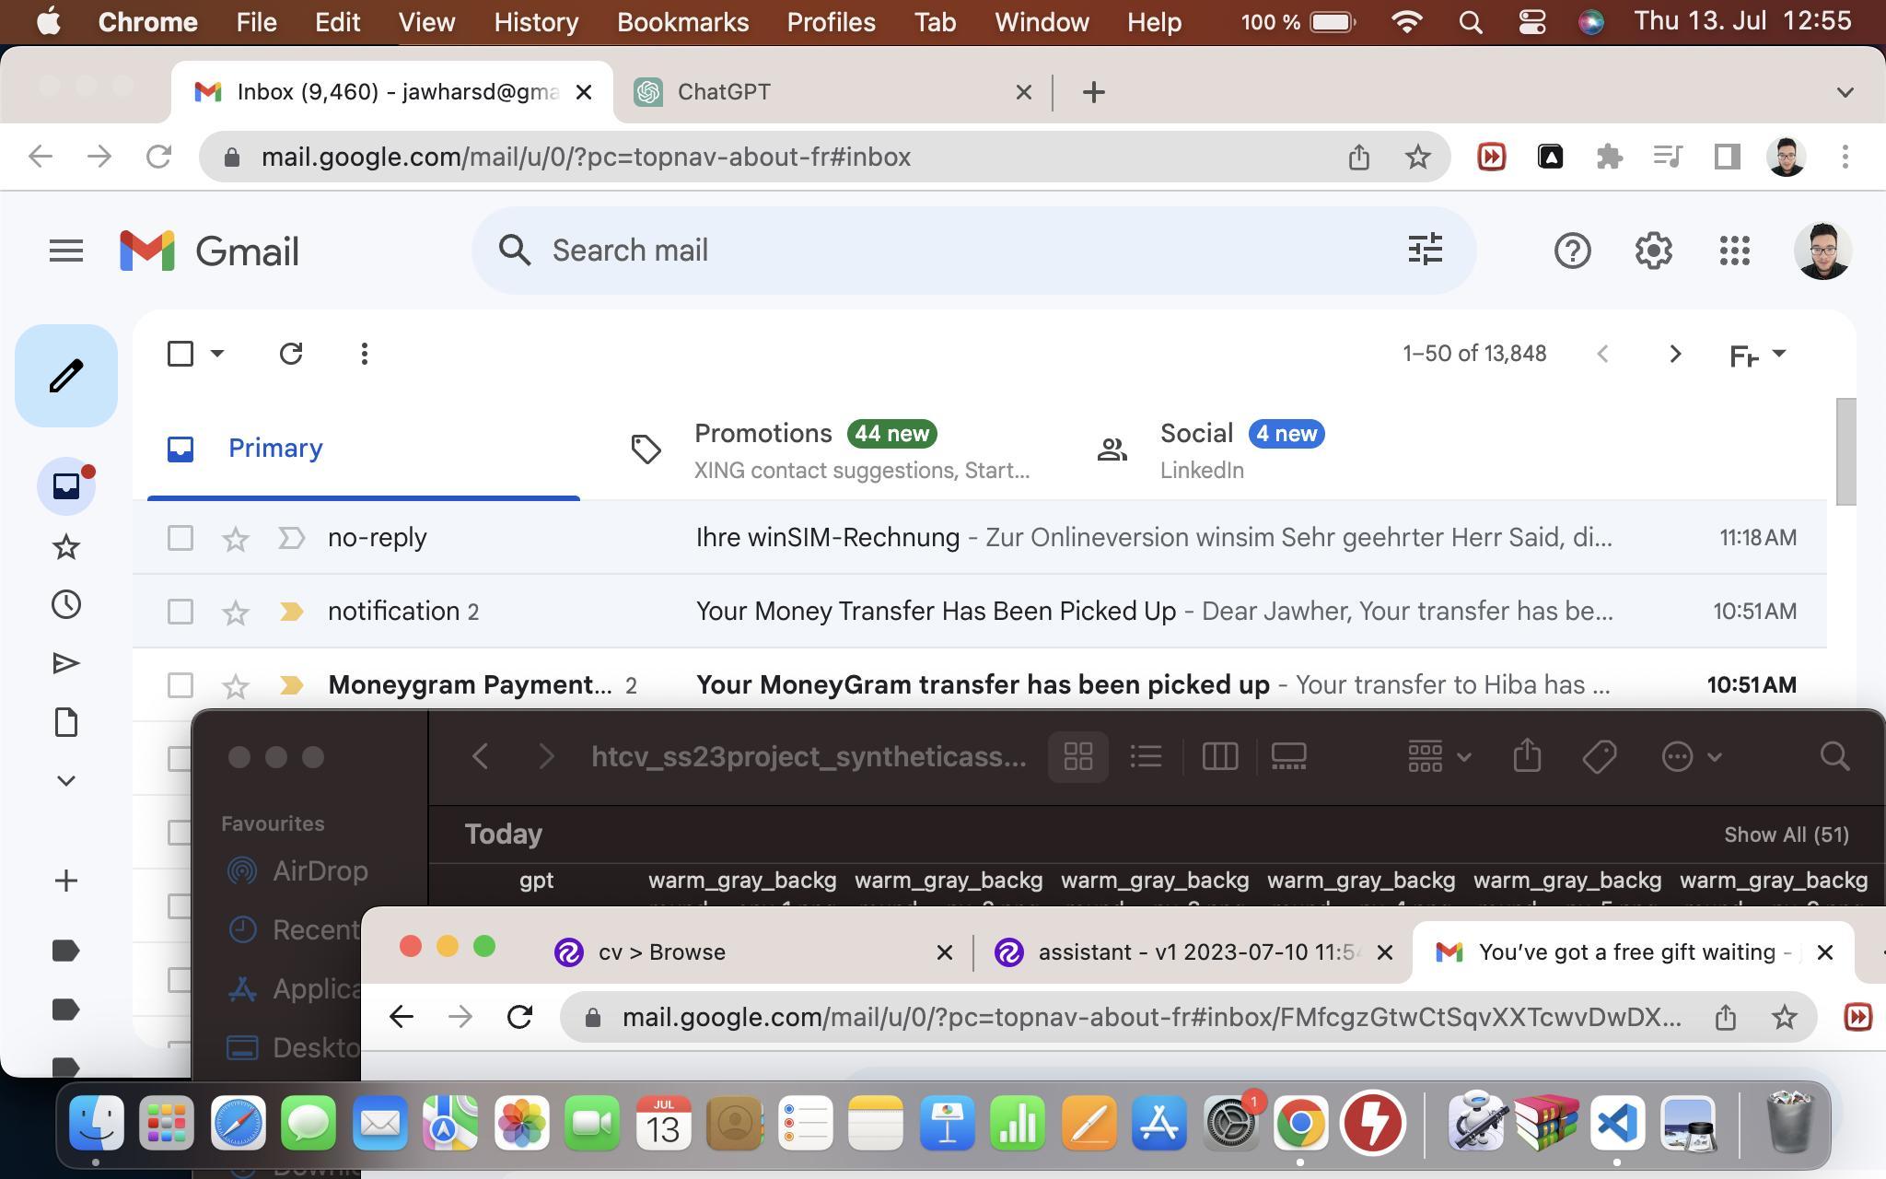This screenshot has width=1886, height=1179.
Task: Open Sent arrow icon in Gmail sidebar
Action: [x=66, y=664]
